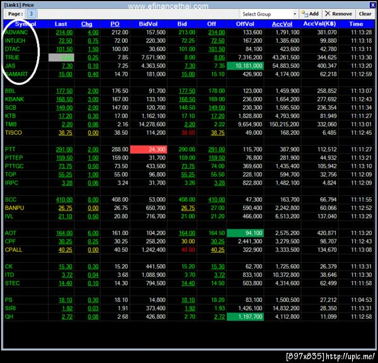The image size is (378, 363).
Task: Select the CPF symbol
Action: [10, 241]
